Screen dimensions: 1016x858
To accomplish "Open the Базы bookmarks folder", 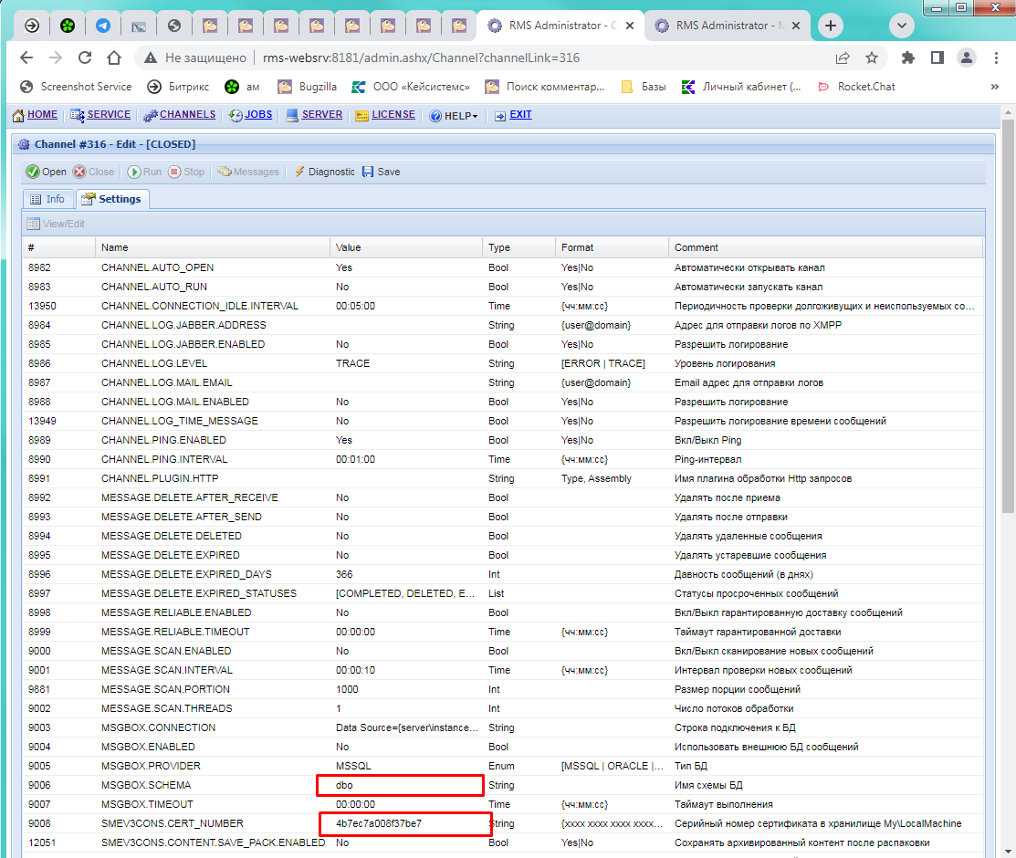I will click(644, 87).
